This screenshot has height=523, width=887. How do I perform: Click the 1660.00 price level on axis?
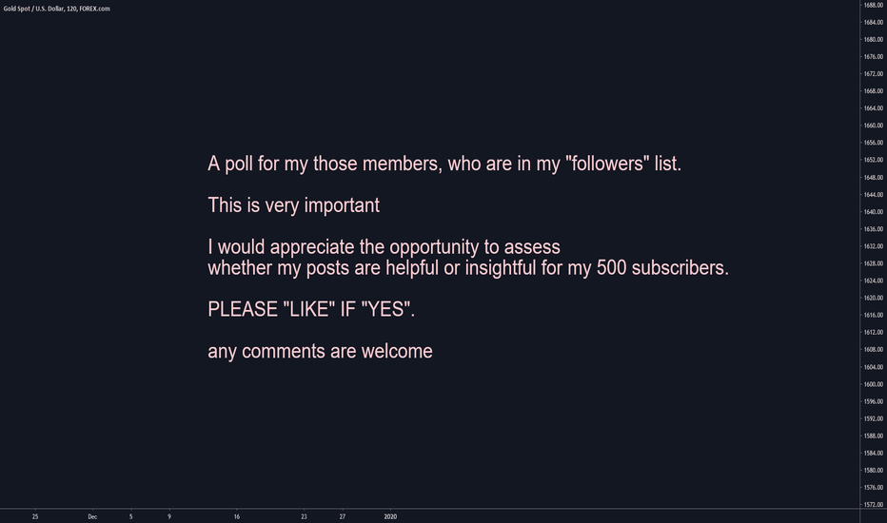tap(874, 126)
